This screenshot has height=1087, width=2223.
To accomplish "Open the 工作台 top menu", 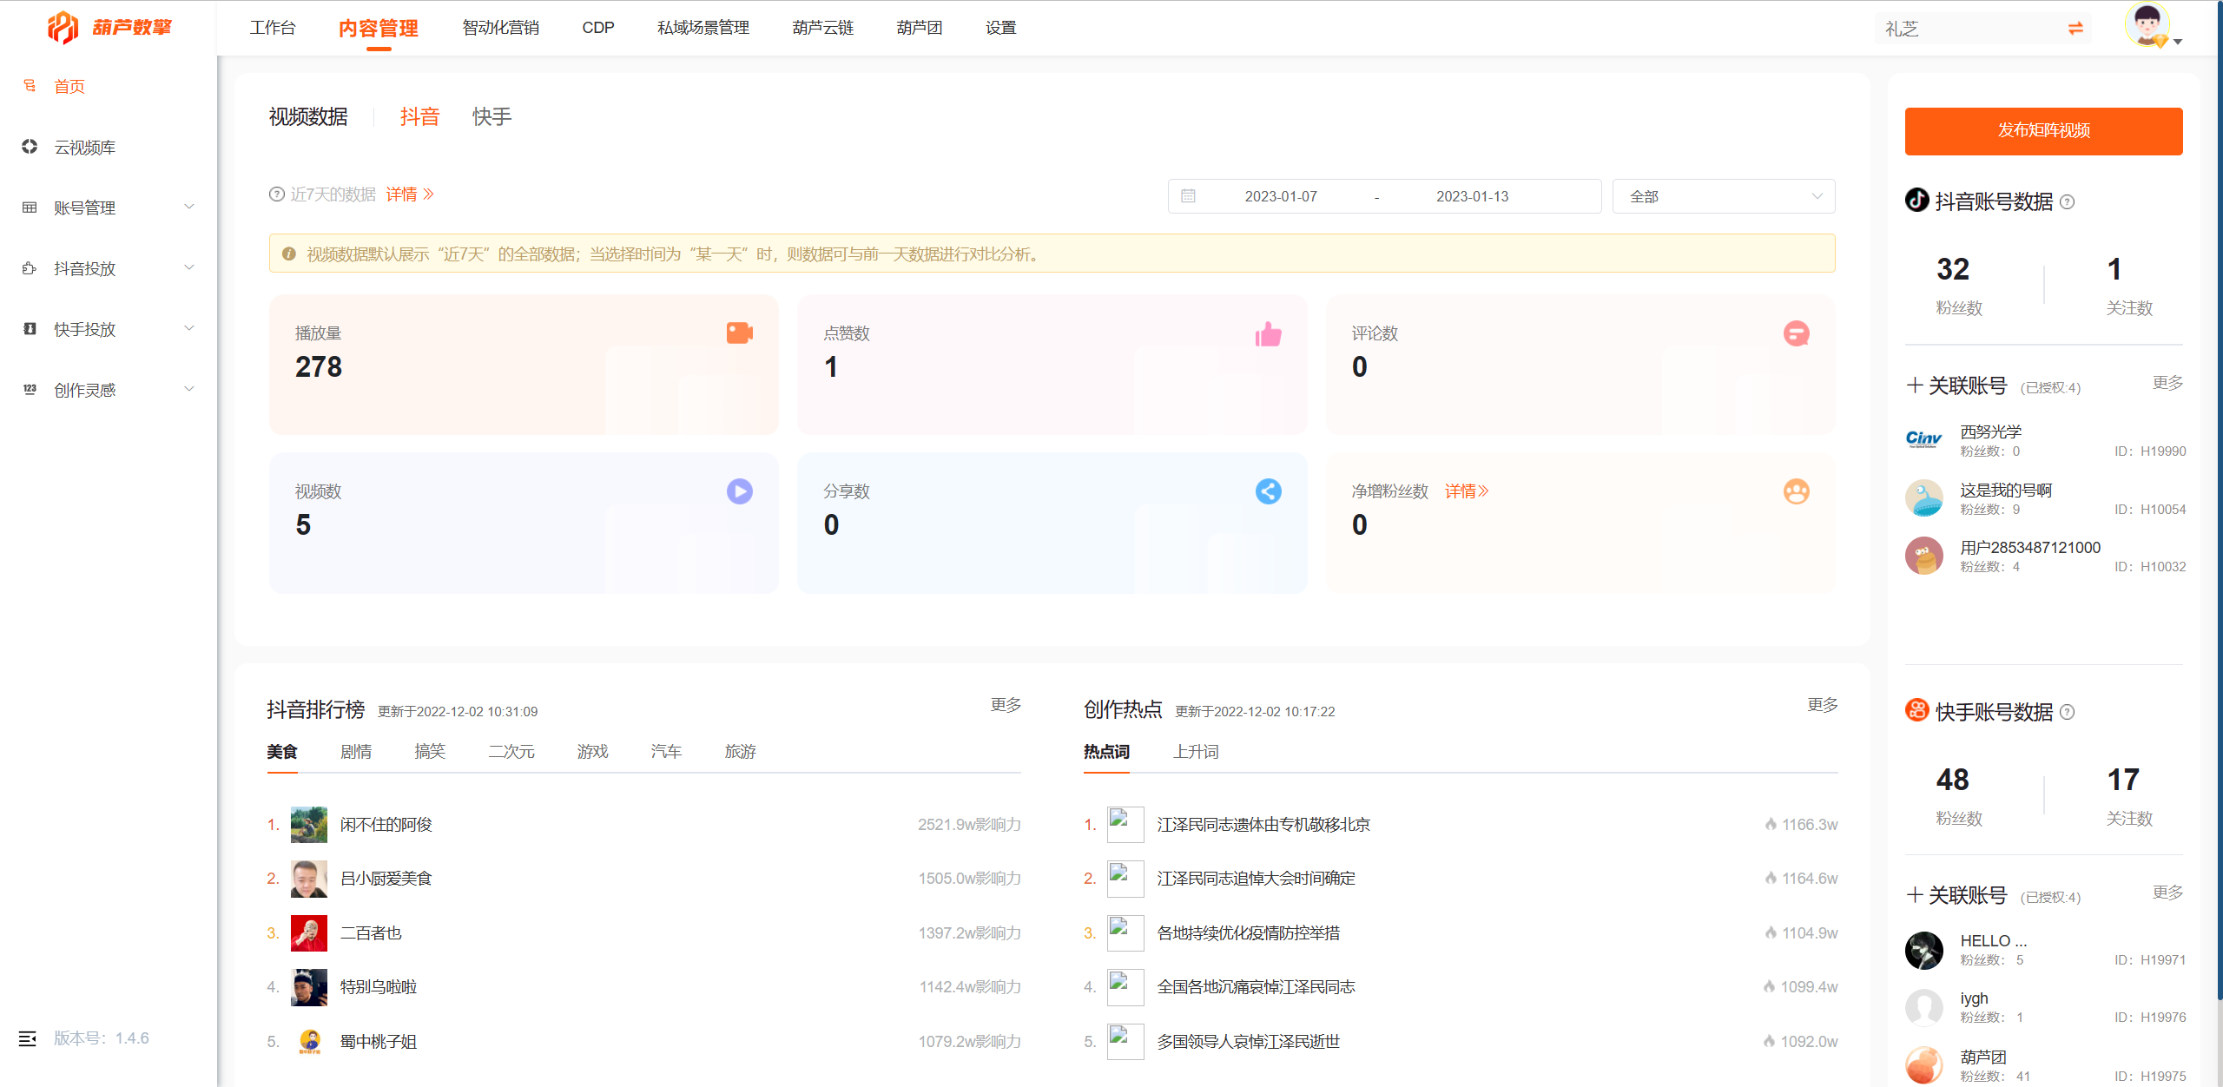I will pyautogui.click(x=273, y=28).
